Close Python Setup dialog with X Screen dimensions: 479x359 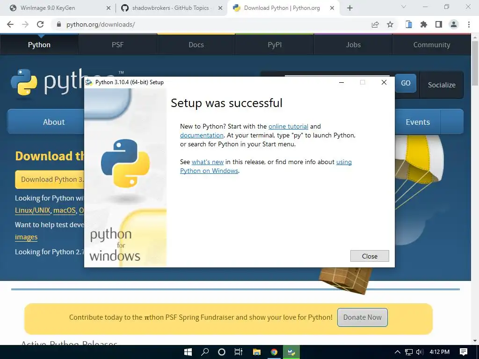pos(384,82)
